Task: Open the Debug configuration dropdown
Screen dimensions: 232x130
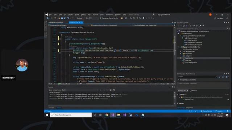Action: click(x=80, y=18)
